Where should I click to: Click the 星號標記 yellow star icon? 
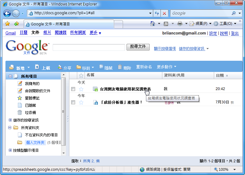pos(20,98)
